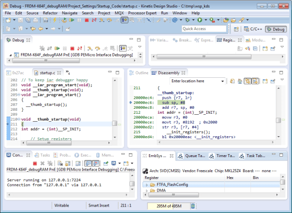Show hidden editor tabs chevron
The image size is (292, 213).
point(68,72)
